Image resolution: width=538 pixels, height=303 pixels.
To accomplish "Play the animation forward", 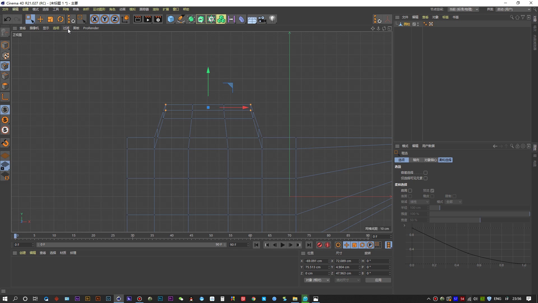I will point(282,245).
